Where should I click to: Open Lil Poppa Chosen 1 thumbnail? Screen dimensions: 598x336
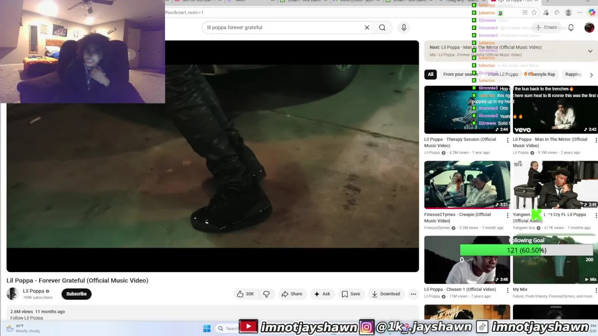467,260
